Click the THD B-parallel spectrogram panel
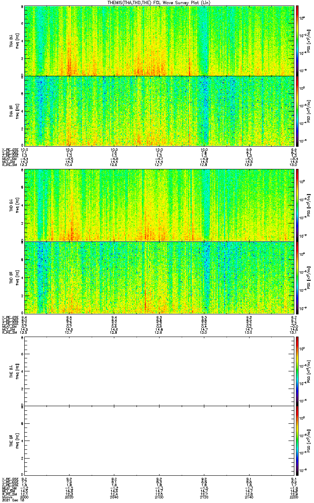Image resolution: width=314 pixels, height=503 pixels. point(159,277)
